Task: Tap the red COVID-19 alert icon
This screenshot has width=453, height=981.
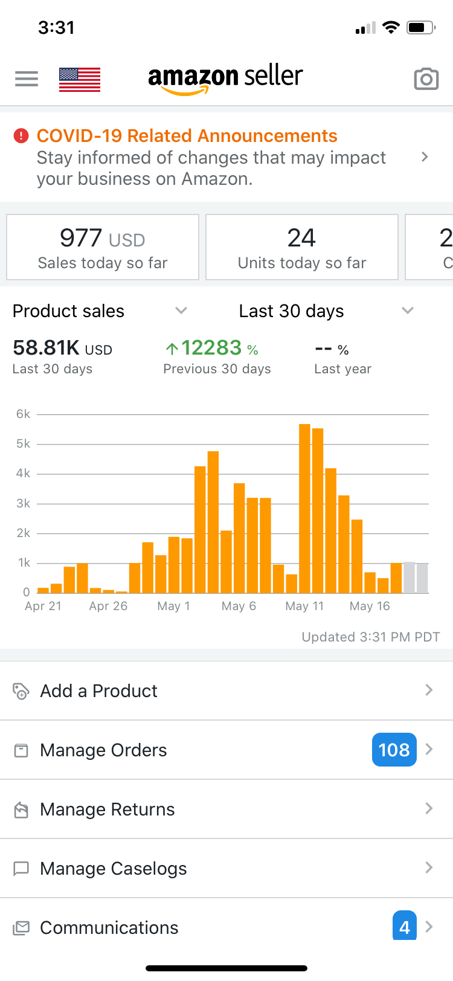Action: coord(21,136)
